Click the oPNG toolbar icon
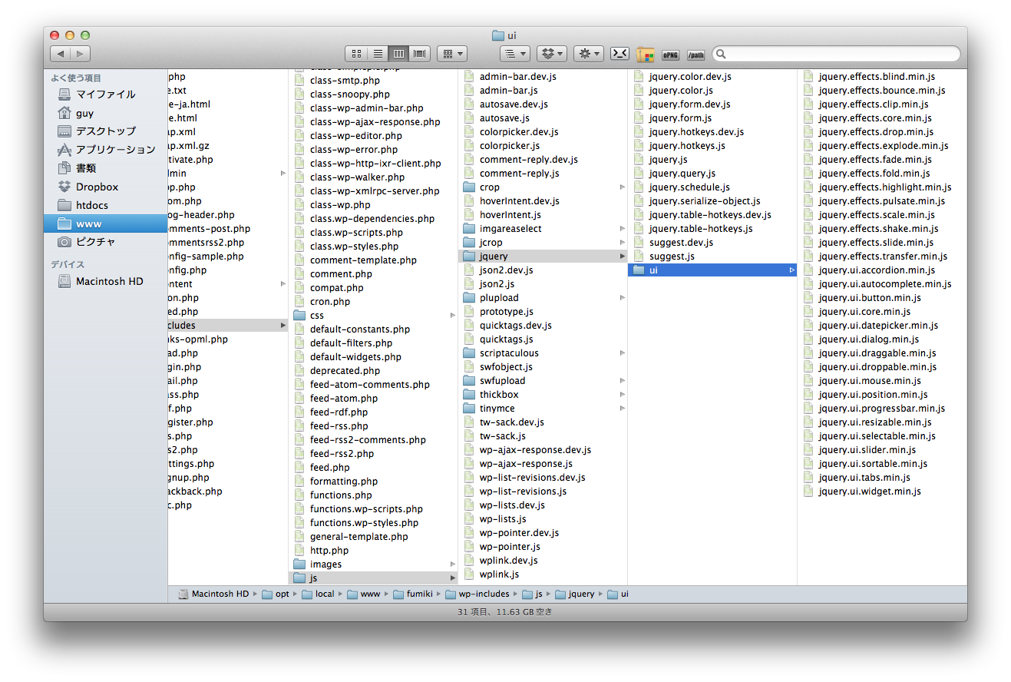Viewport: 1011px width, 682px height. coord(670,55)
